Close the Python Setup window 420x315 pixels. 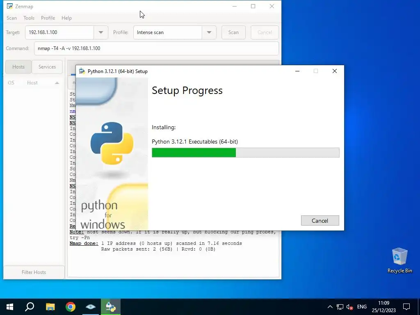click(335, 71)
